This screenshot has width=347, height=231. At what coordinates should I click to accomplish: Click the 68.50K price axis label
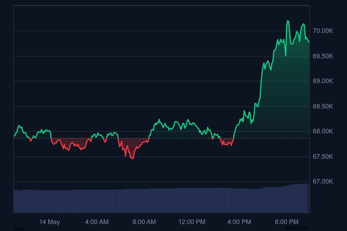point(323,107)
